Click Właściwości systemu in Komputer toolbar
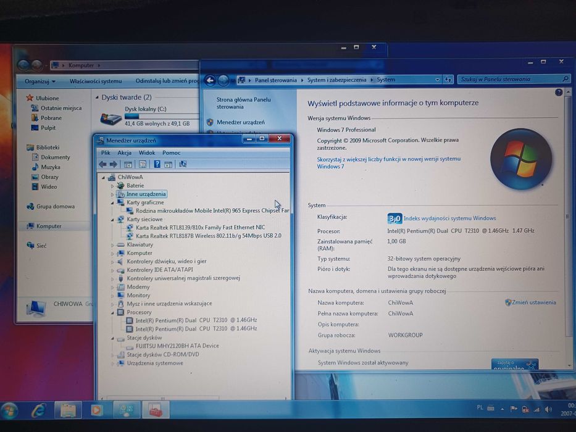576x432 pixels. tap(96, 81)
